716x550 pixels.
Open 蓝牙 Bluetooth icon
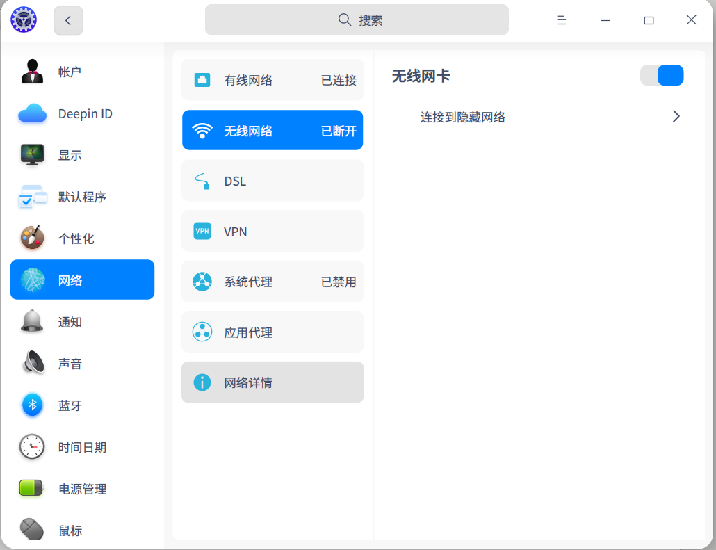pyautogui.click(x=32, y=405)
